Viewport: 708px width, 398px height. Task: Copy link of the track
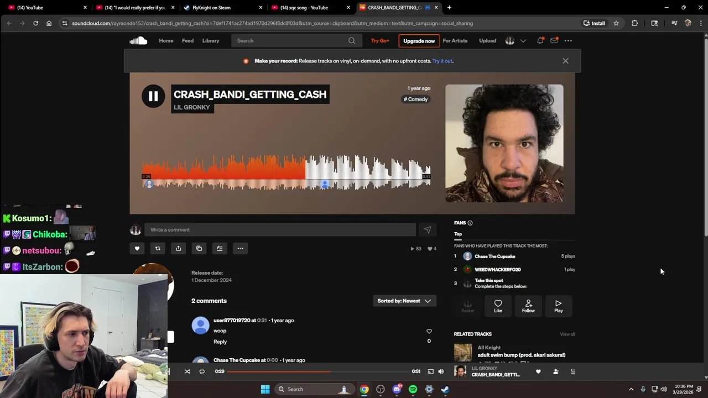tap(199, 248)
